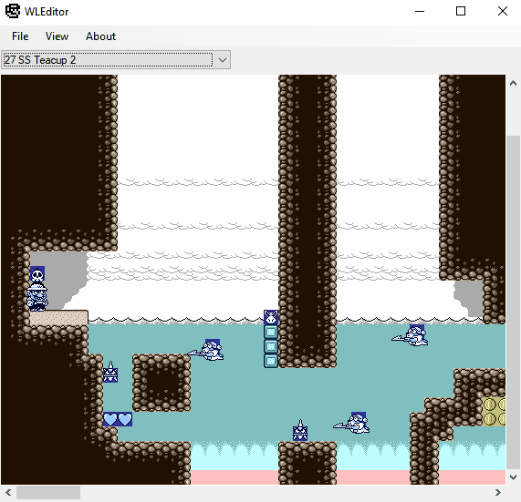521x502 pixels.
Task: Select the skull marker above Wario
Action: click(37, 274)
